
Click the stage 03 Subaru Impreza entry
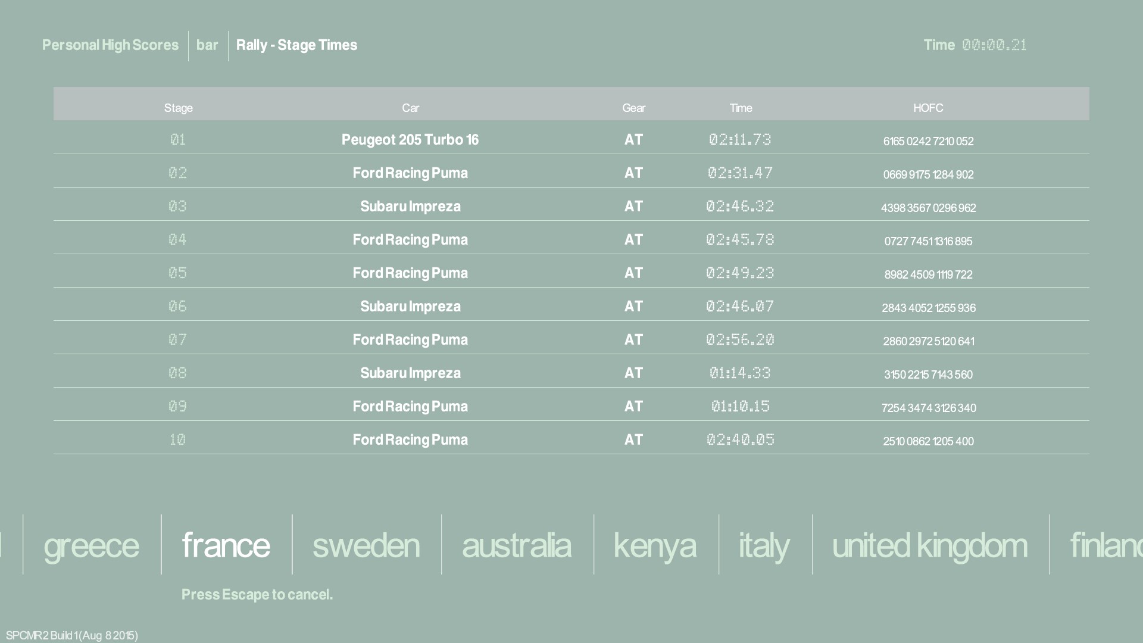pyautogui.click(x=410, y=207)
